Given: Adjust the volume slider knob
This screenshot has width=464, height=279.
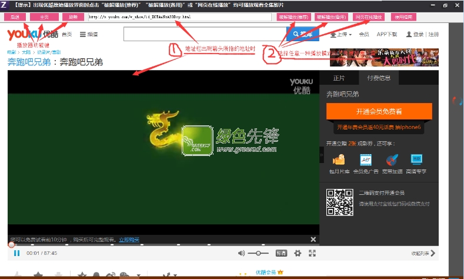Looking at the screenshot, I should click(258, 253).
